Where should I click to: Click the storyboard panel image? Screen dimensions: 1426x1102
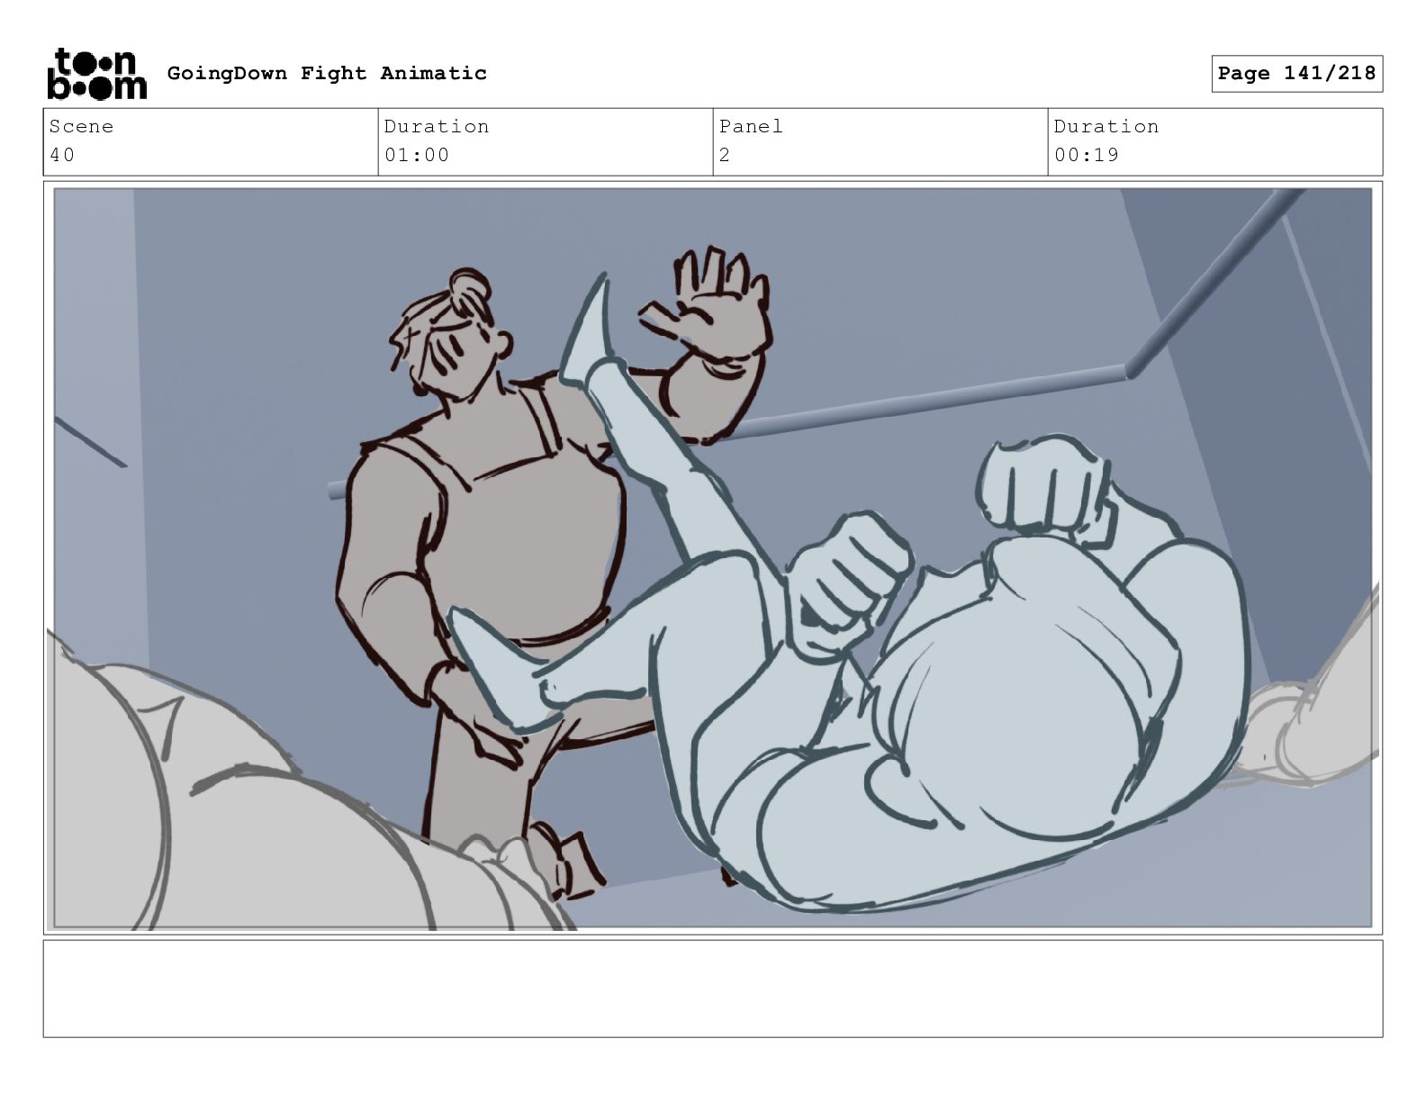point(713,557)
